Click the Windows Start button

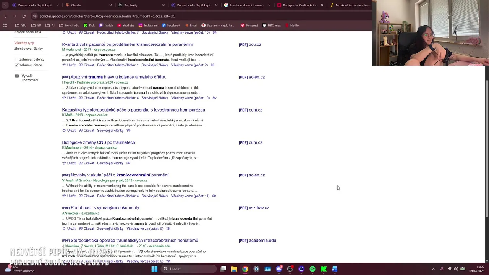(x=154, y=269)
